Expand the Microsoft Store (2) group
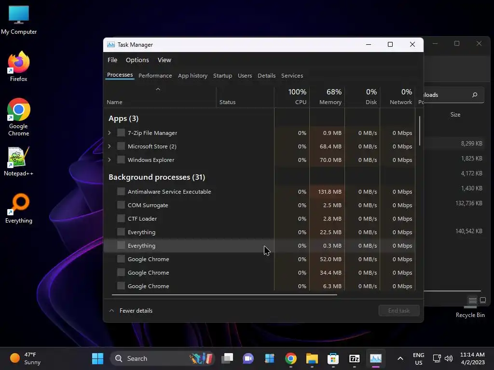This screenshot has width=494, height=370. pos(110,146)
